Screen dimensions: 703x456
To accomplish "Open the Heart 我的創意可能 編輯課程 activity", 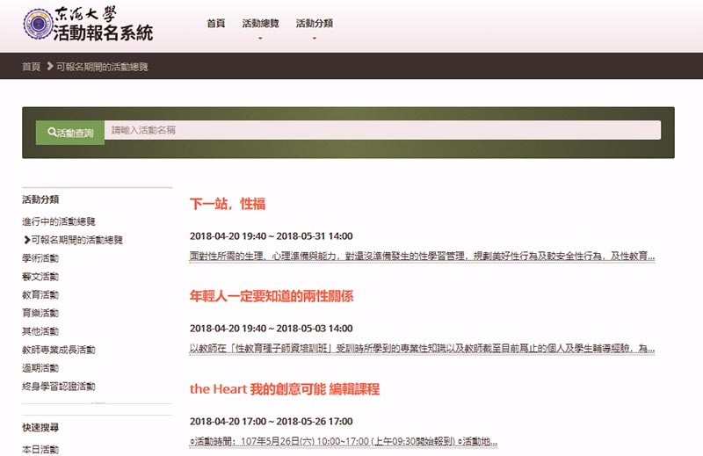I will [x=285, y=388].
